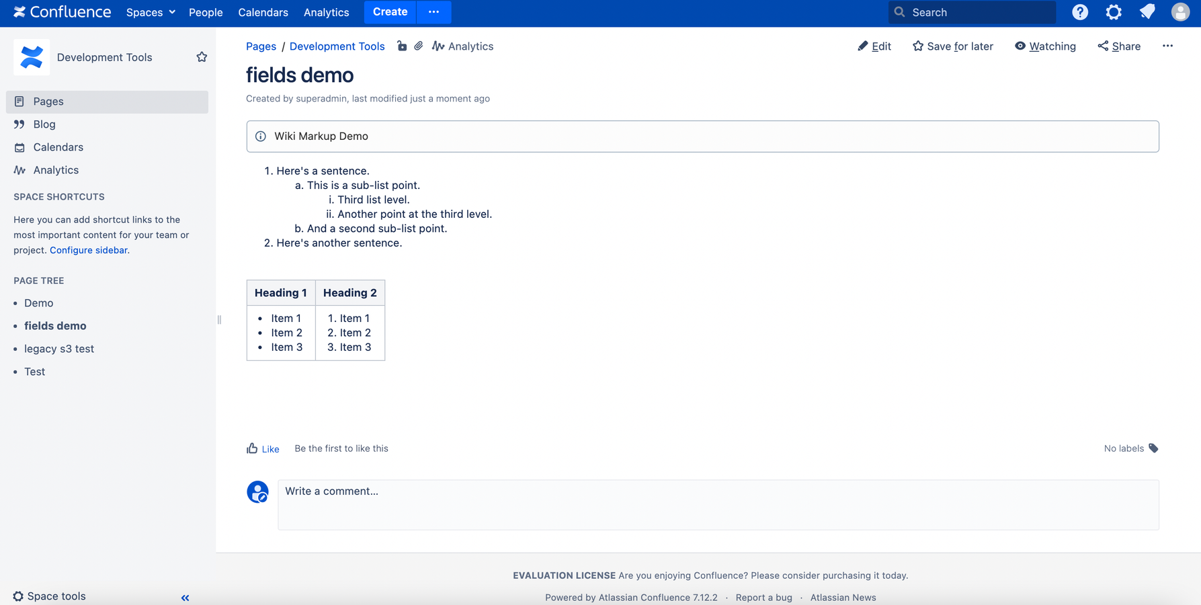This screenshot has height=605, width=1201.
Task: Click the Development Tools breadcrumb link
Action: (x=337, y=46)
